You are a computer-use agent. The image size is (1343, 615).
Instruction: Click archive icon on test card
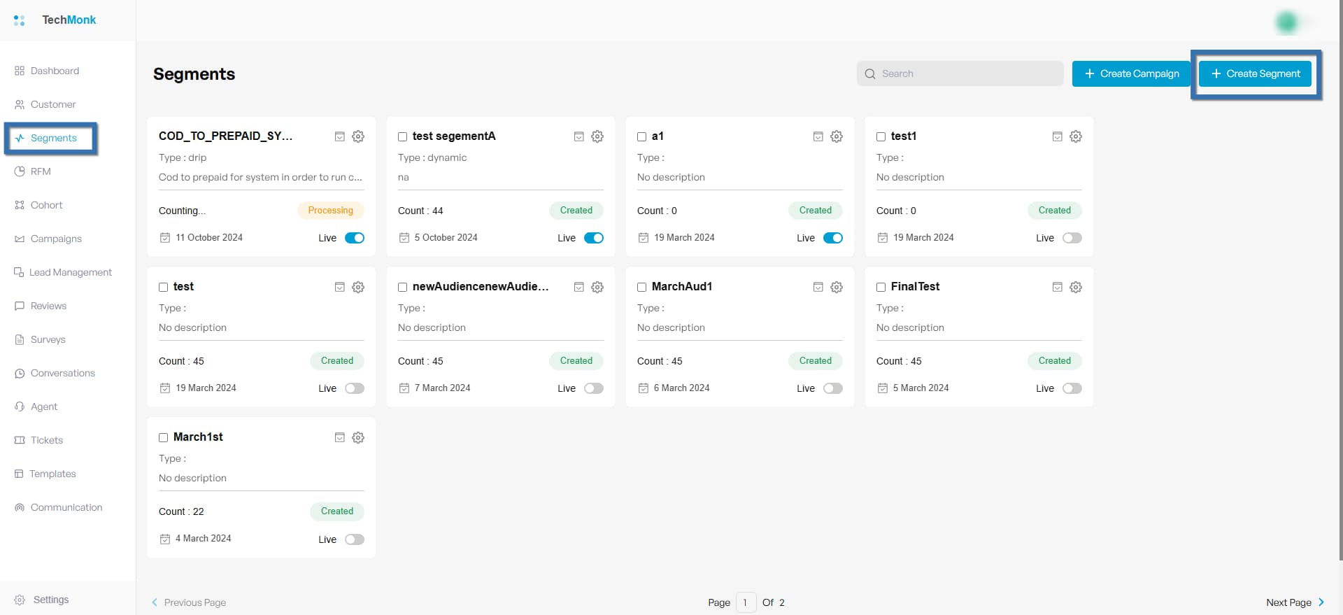tap(340, 287)
